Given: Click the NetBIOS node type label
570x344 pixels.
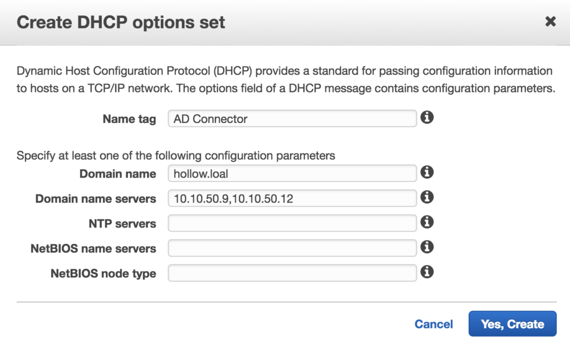Looking at the screenshot, I should [x=103, y=273].
